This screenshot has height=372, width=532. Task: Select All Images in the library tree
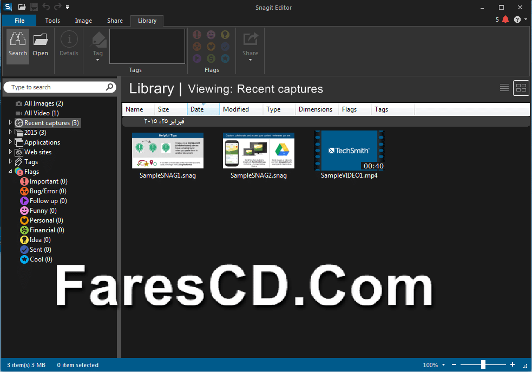[40, 103]
